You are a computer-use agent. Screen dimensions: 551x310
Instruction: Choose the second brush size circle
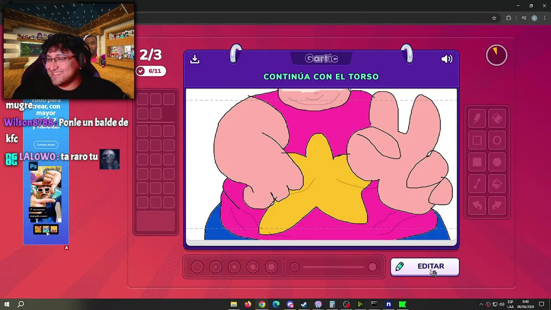tap(215, 267)
